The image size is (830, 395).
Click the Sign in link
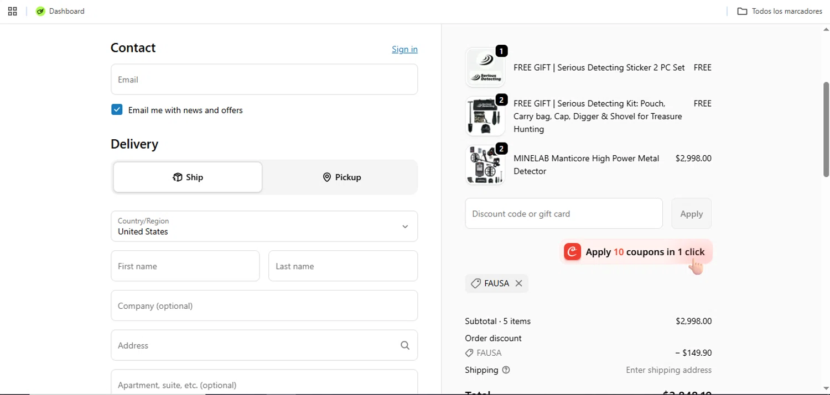pos(404,49)
